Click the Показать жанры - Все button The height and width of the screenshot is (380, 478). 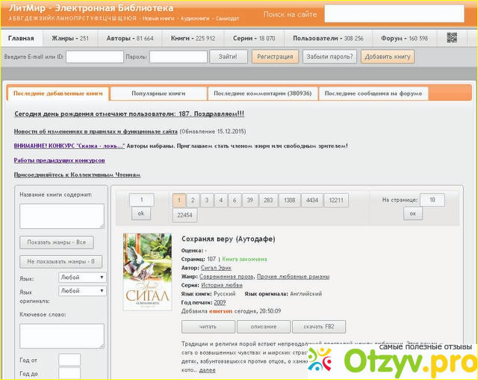pyautogui.click(x=57, y=242)
